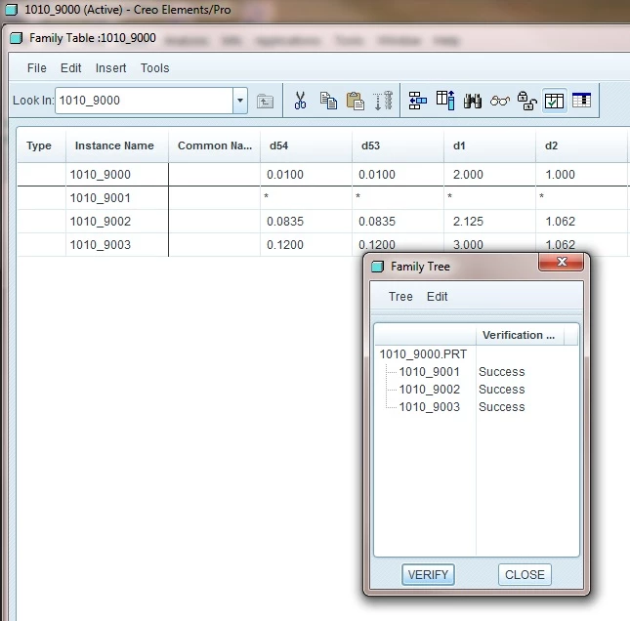Click the glasses preview instance icon
The image size is (630, 621).
[500, 101]
